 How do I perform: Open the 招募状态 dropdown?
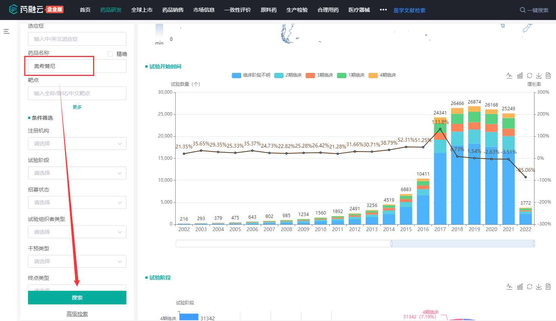(77, 202)
